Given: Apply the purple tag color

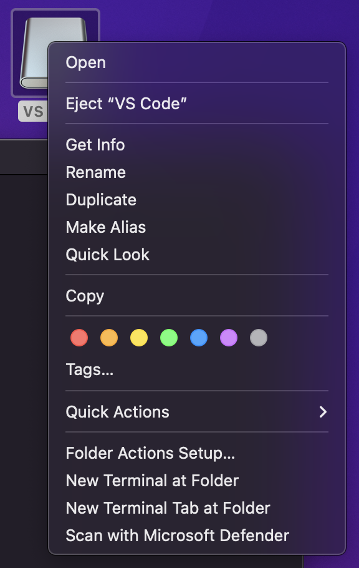Looking at the screenshot, I should 229,338.
